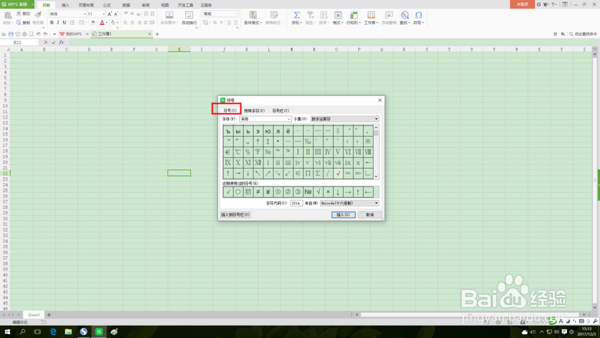Open the Worksheet (工作表) icon
This screenshot has width=600, height=338.
pos(371,15)
